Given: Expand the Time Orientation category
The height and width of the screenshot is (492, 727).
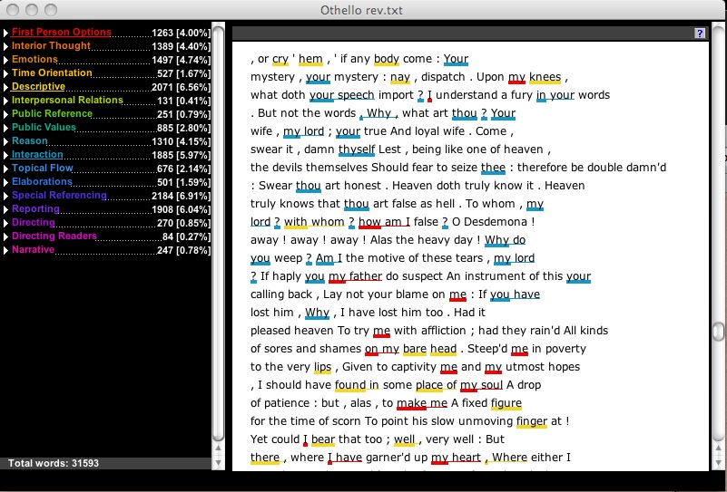Looking at the screenshot, I should (x=5, y=73).
